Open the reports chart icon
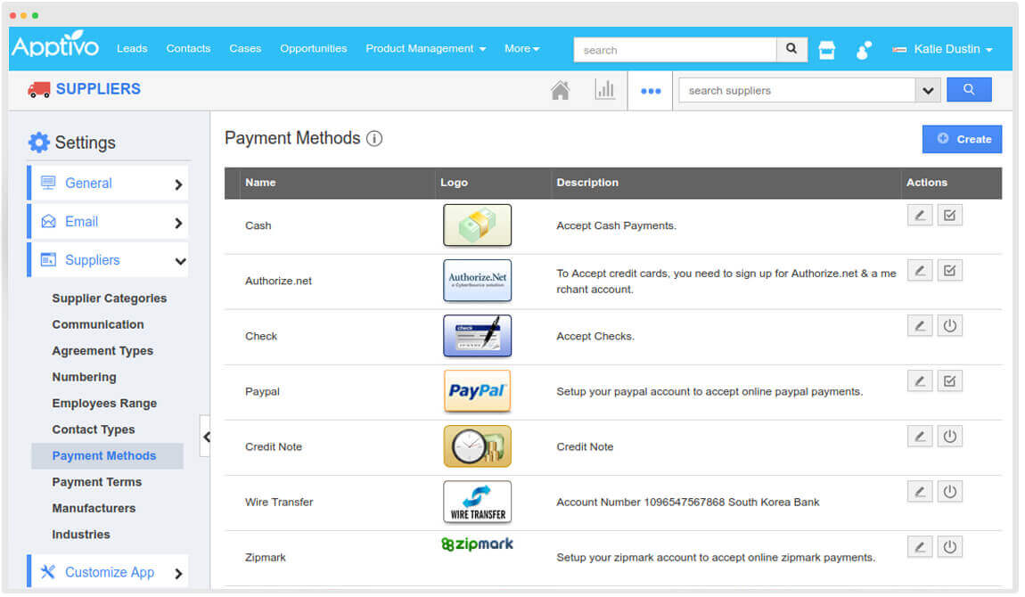Screen dimensions: 1025x597 point(606,89)
